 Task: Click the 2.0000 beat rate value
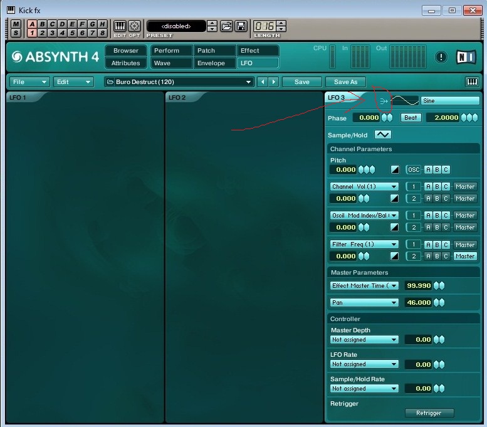click(443, 117)
